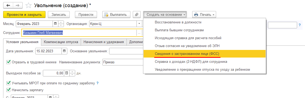The image size is (305, 98).
Task: Click the Выплатить button
Action: pos(116,15)
